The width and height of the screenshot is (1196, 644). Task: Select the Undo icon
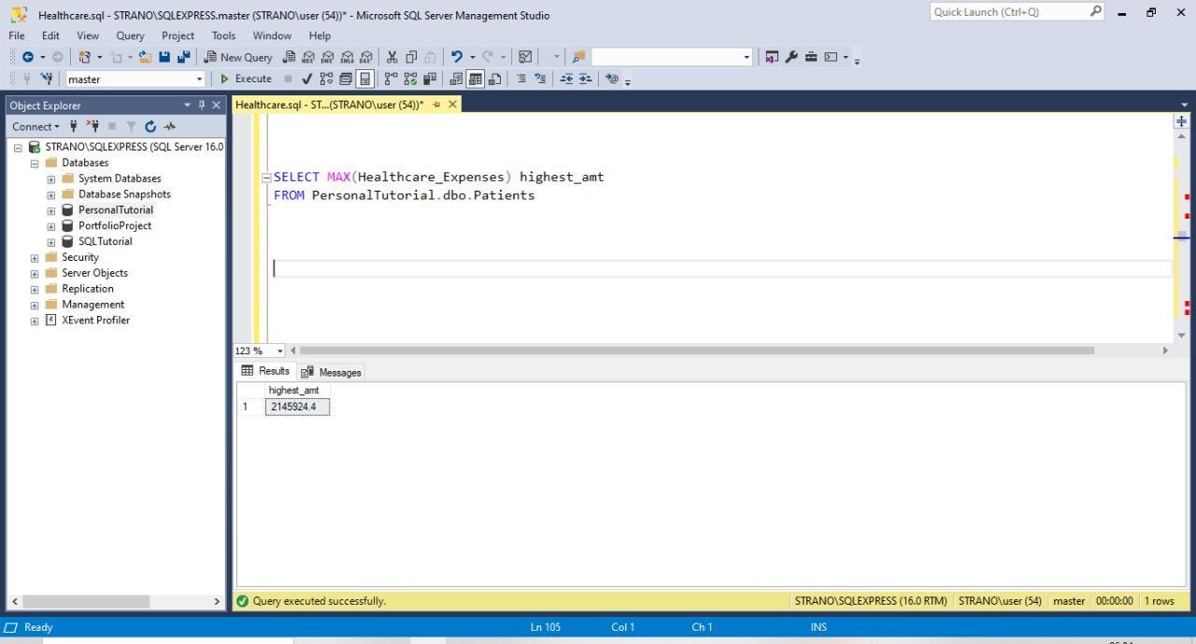(457, 57)
